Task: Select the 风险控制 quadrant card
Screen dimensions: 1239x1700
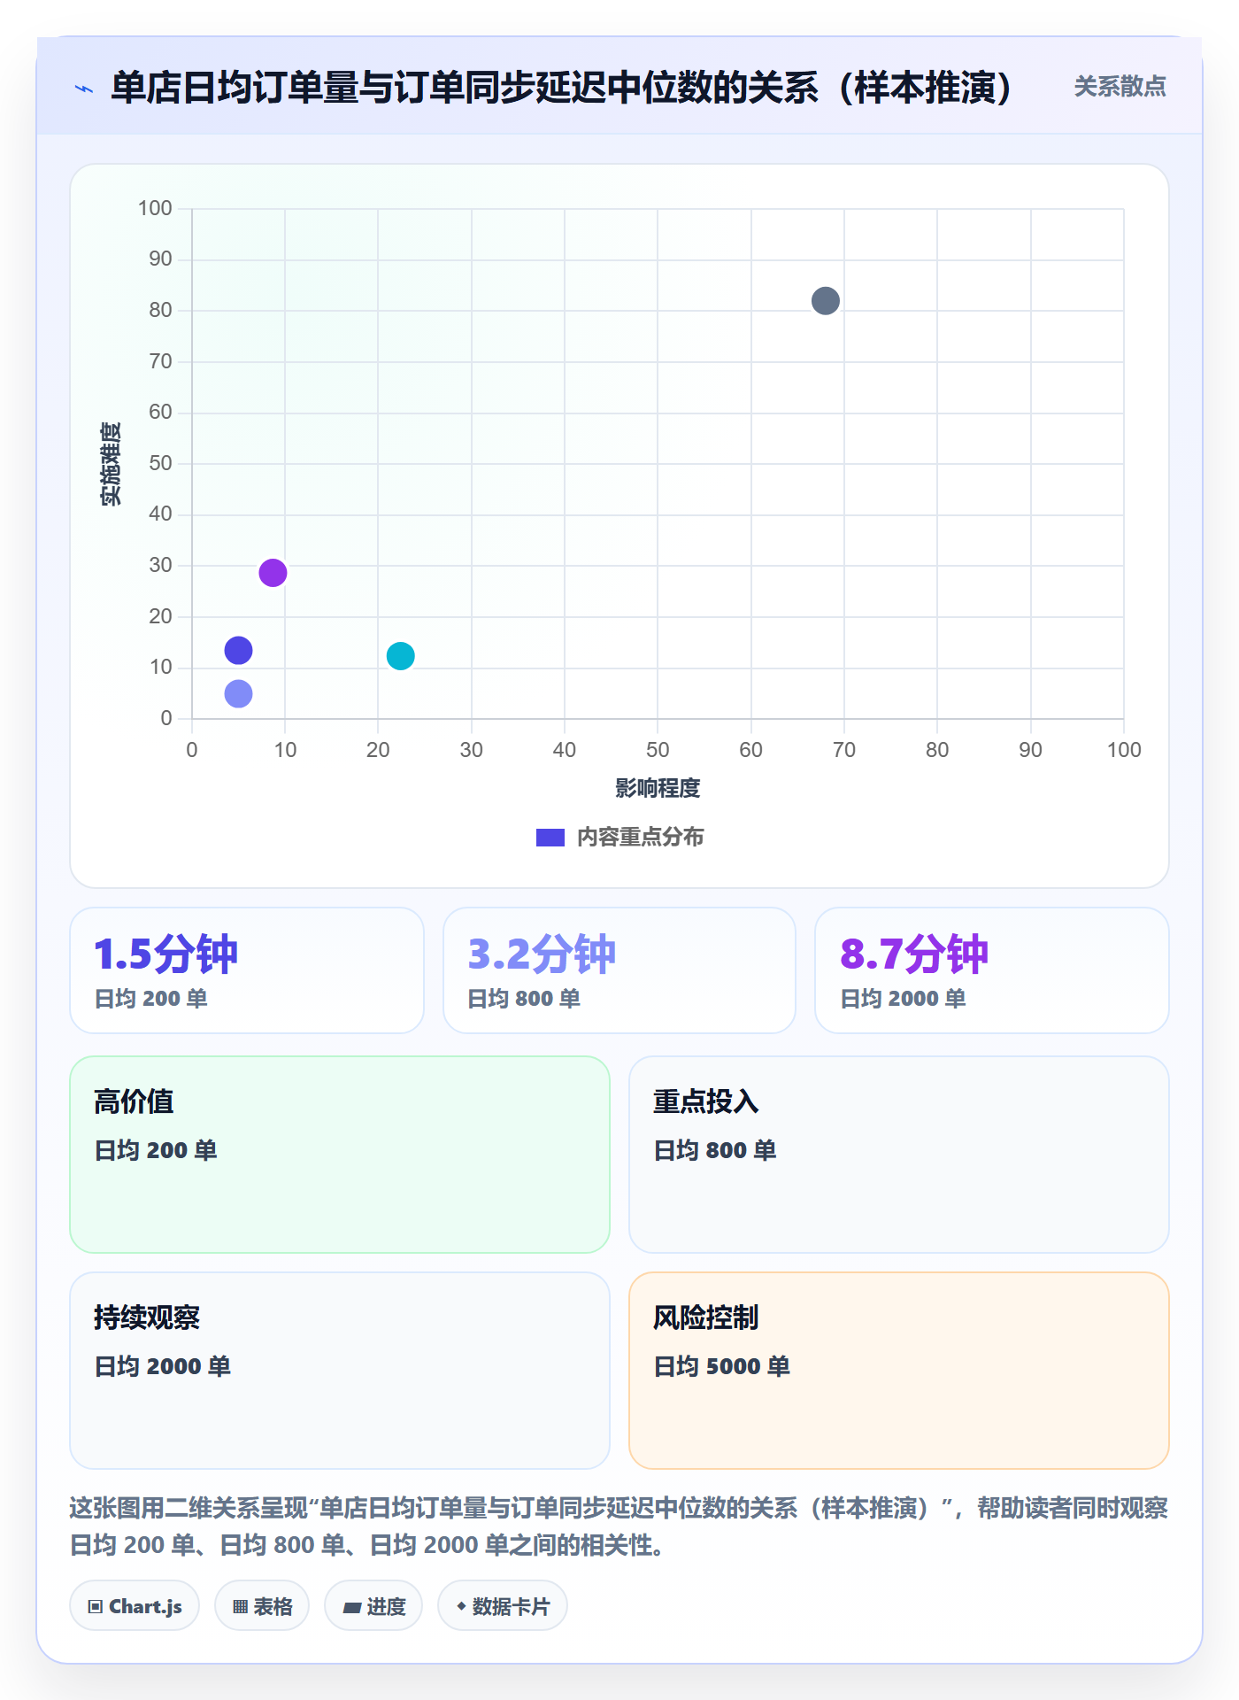Action: click(x=899, y=1371)
